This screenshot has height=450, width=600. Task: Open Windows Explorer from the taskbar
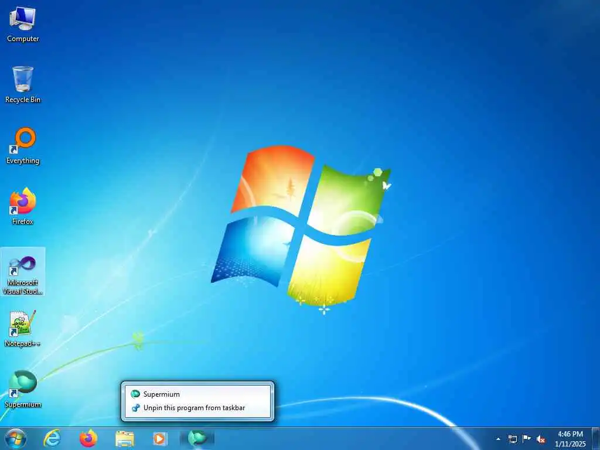coord(125,438)
